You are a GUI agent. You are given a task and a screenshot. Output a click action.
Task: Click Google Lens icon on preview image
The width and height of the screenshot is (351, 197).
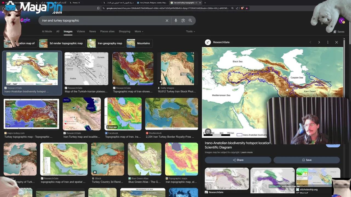coord(208,132)
